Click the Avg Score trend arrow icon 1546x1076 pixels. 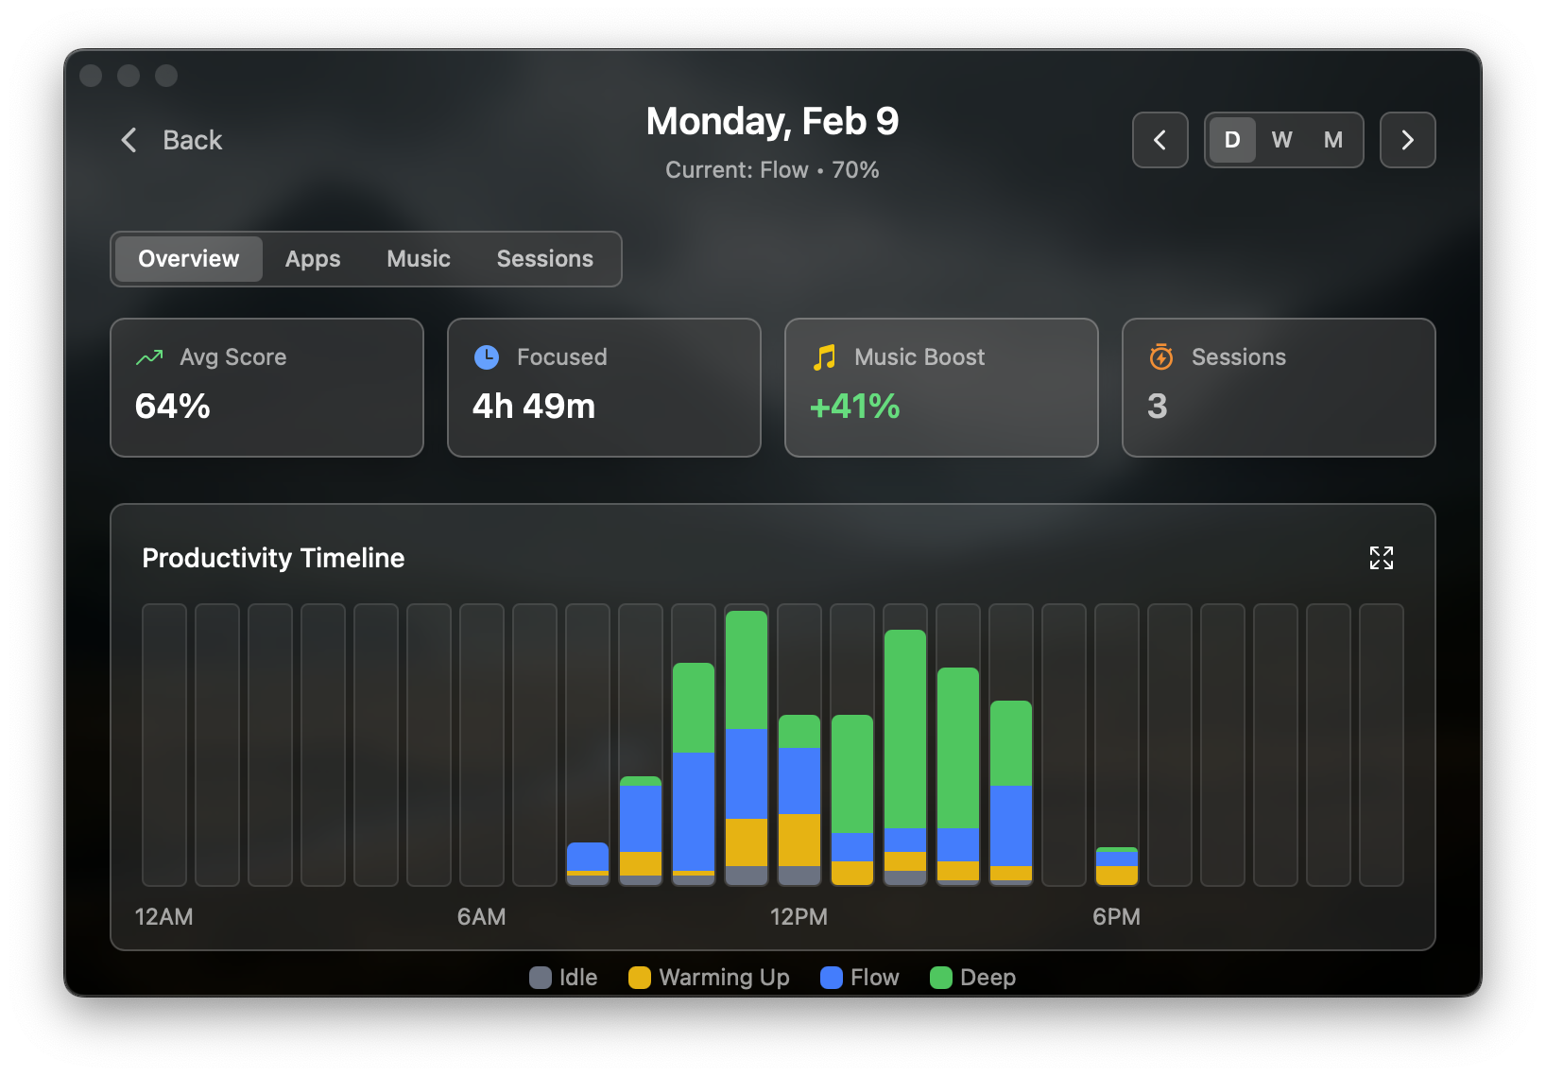(x=149, y=357)
